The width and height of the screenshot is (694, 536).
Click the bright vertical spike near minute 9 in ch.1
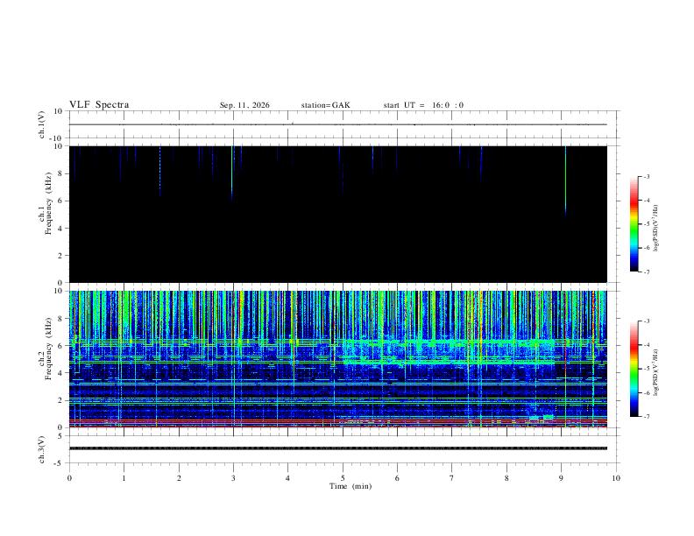[566, 180]
